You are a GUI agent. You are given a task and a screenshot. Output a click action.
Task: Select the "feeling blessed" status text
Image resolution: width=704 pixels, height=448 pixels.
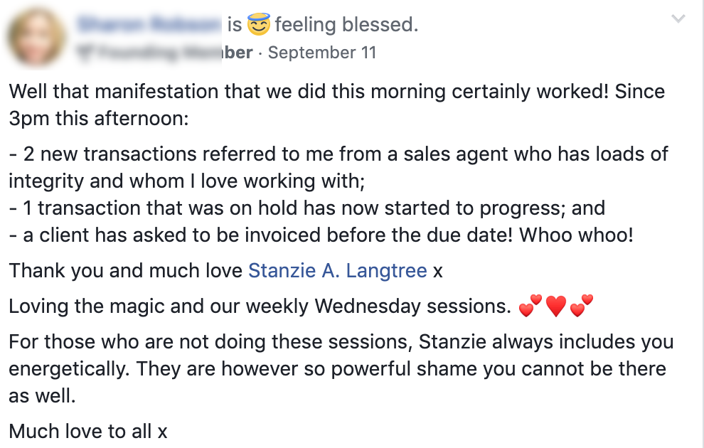tap(346, 26)
